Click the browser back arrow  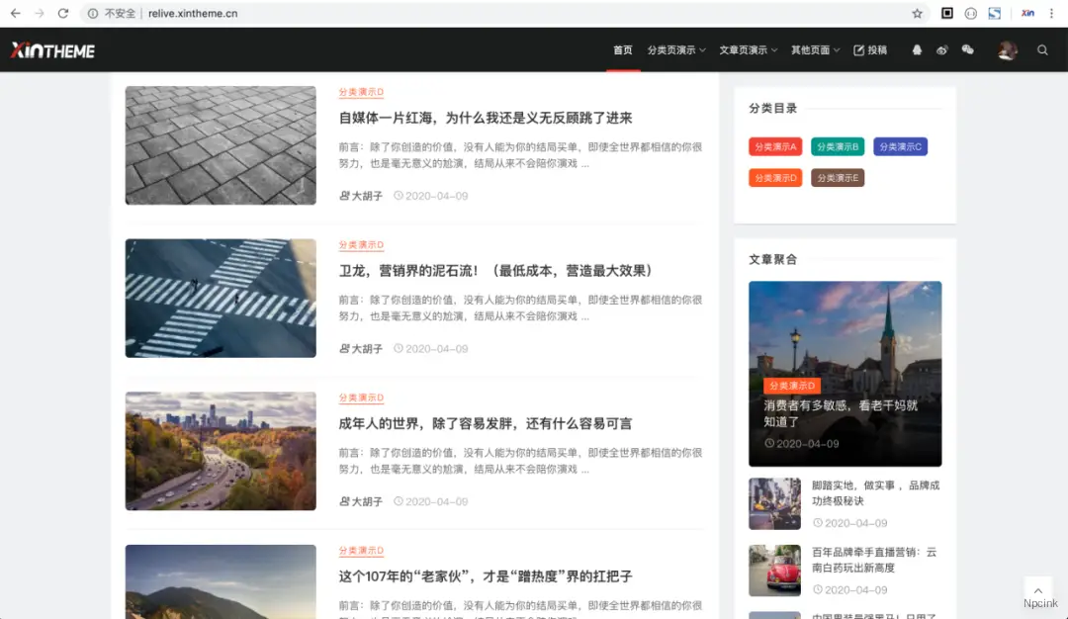point(15,13)
